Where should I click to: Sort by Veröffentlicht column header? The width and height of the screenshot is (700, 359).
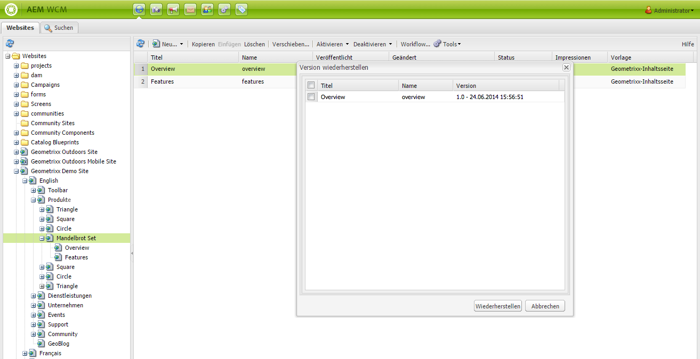tap(350, 57)
